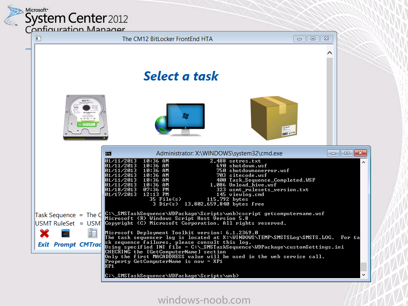This screenshot has height=306, width=408.
Task: Click the 'Select a task' heading
Action: click(181, 76)
